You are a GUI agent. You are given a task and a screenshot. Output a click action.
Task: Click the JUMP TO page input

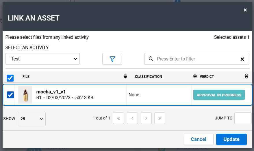[243, 118]
